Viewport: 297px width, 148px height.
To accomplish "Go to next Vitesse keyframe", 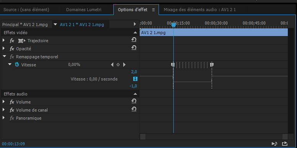I will 124,65.
